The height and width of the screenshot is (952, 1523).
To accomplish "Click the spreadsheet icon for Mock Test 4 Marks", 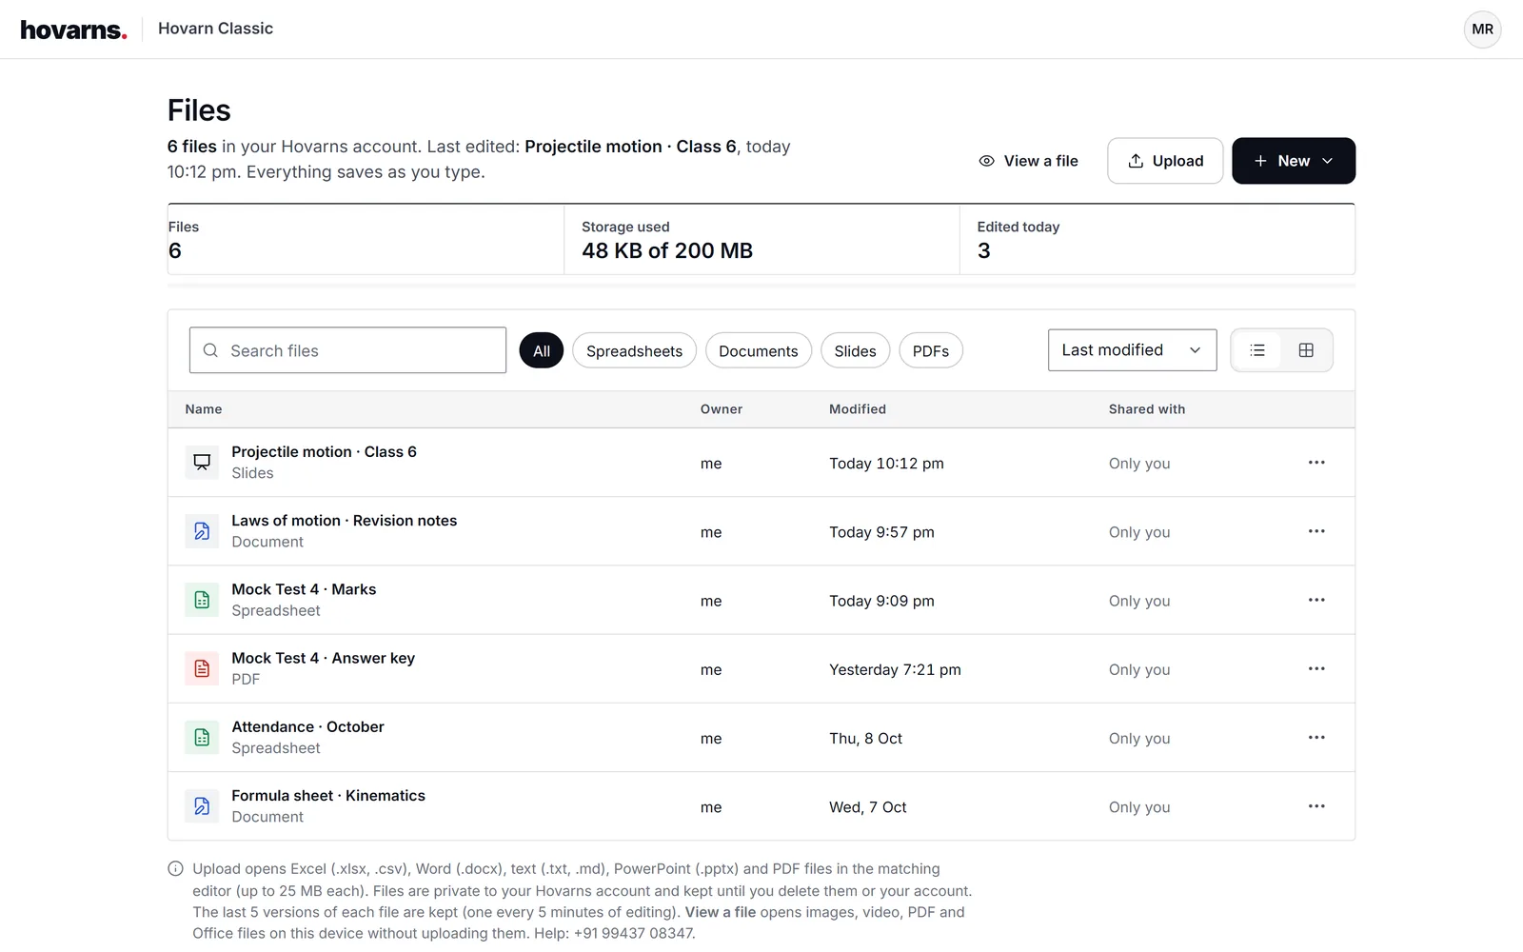I will [202, 600].
